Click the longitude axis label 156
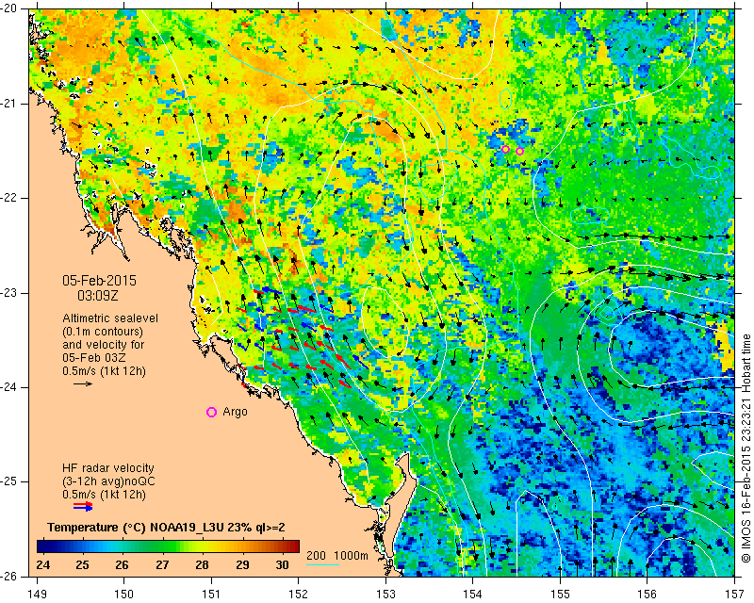The height and width of the screenshot is (603, 754). (647, 595)
